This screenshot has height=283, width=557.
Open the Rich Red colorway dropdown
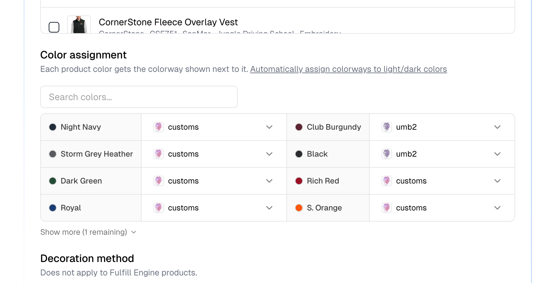442,181
